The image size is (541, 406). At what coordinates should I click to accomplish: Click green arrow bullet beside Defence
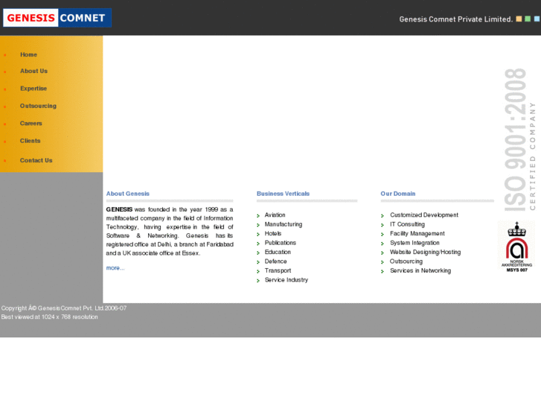click(258, 263)
